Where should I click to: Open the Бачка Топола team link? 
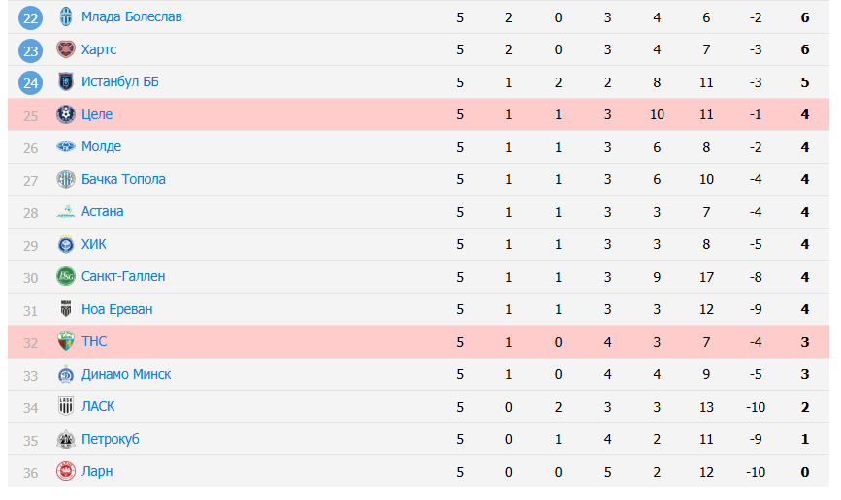123,179
